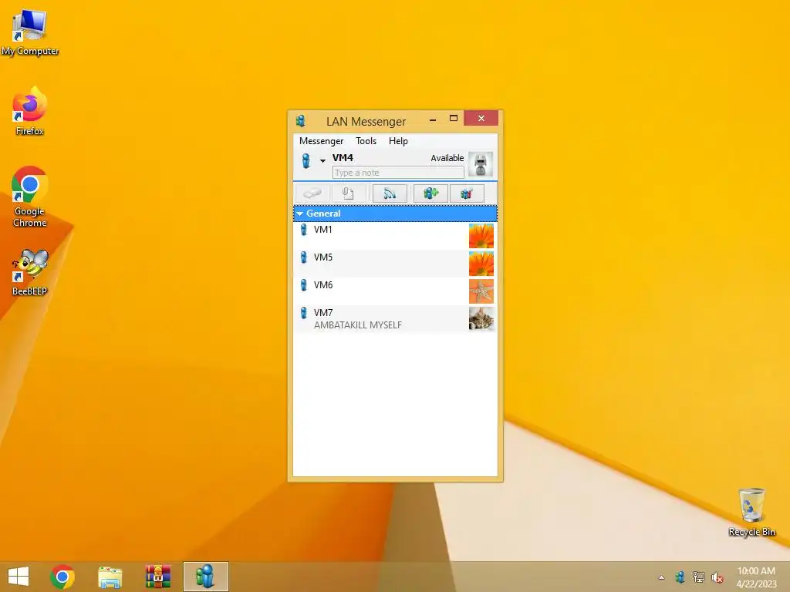This screenshot has width=790, height=592.
Task: Open the Help menu
Action: pyautogui.click(x=398, y=141)
